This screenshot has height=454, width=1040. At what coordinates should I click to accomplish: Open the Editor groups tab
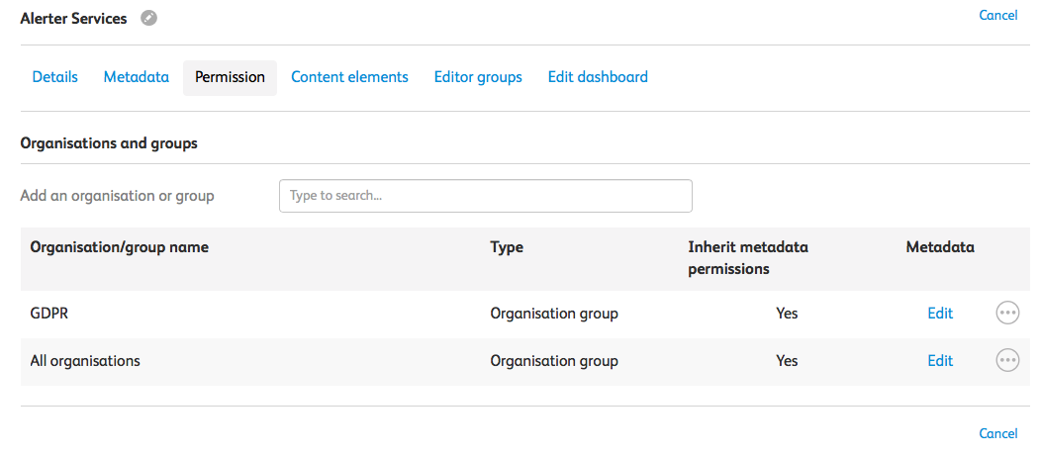[x=478, y=77]
